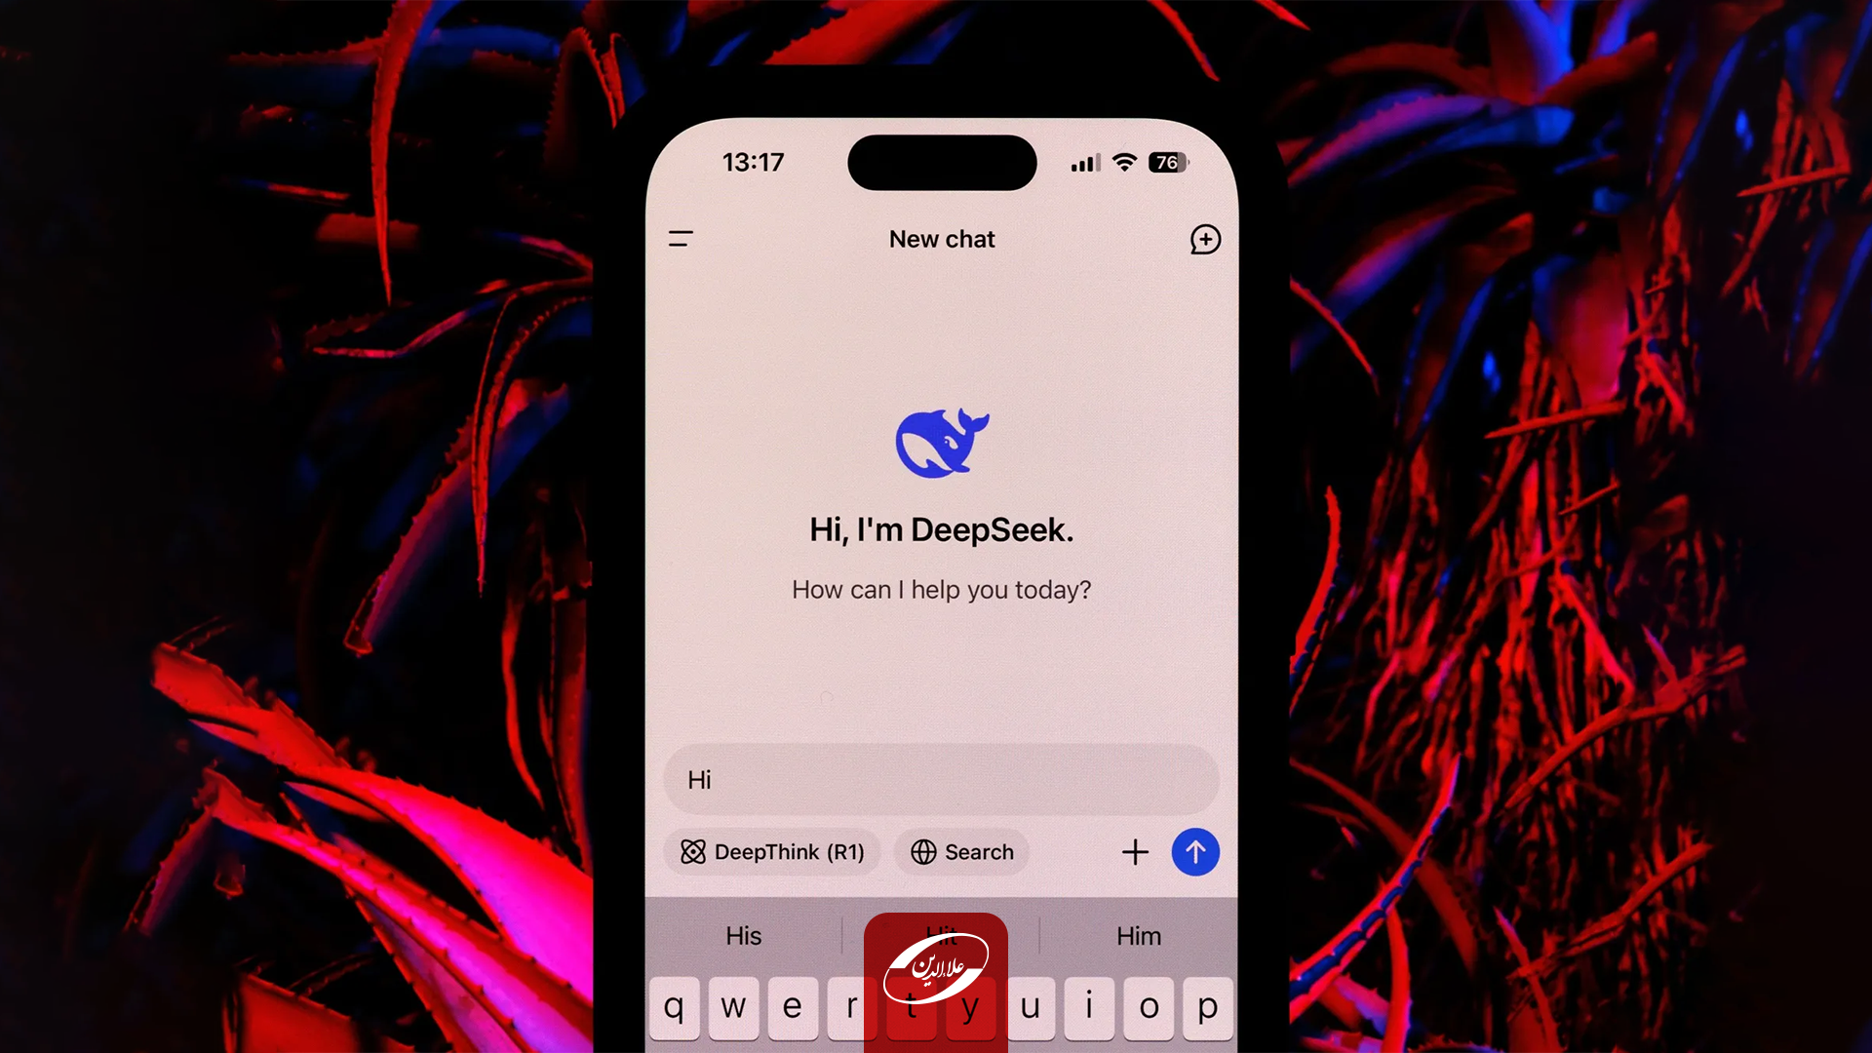
Task: Open the new chat creation menu
Action: tap(1205, 238)
